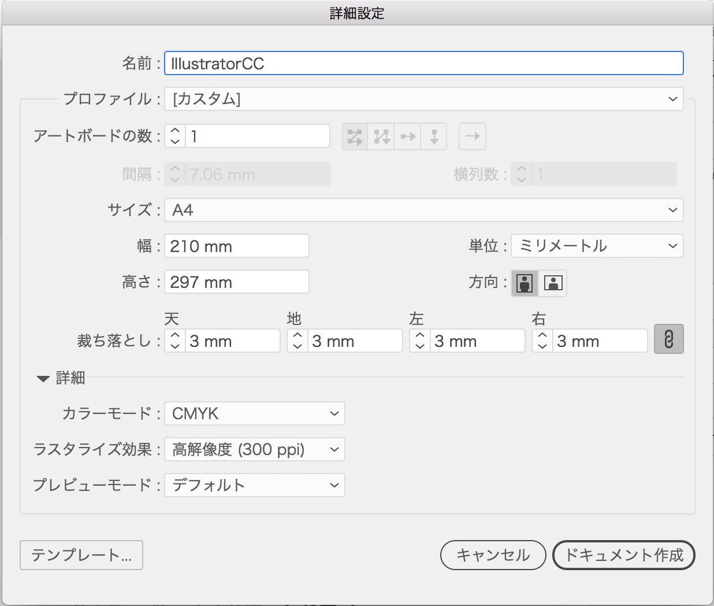Select the arrange by column artboard icon

click(434, 137)
